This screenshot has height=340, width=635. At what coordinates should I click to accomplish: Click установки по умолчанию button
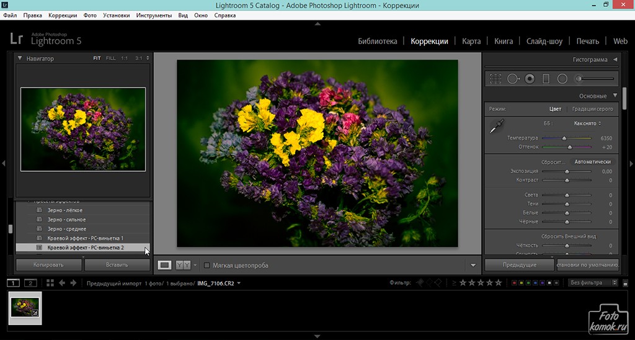pos(588,265)
